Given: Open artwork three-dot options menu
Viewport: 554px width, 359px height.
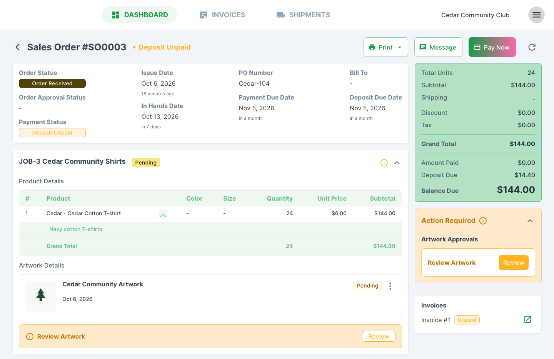Looking at the screenshot, I should [390, 286].
